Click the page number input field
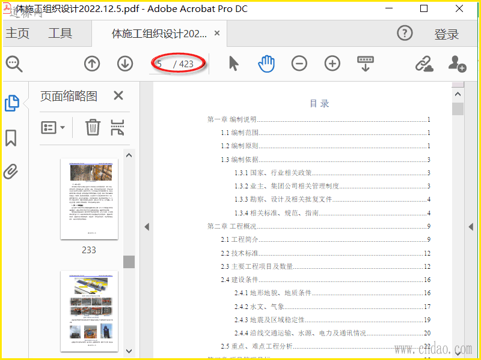Screen dimensions: 481x360 pos(160,64)
